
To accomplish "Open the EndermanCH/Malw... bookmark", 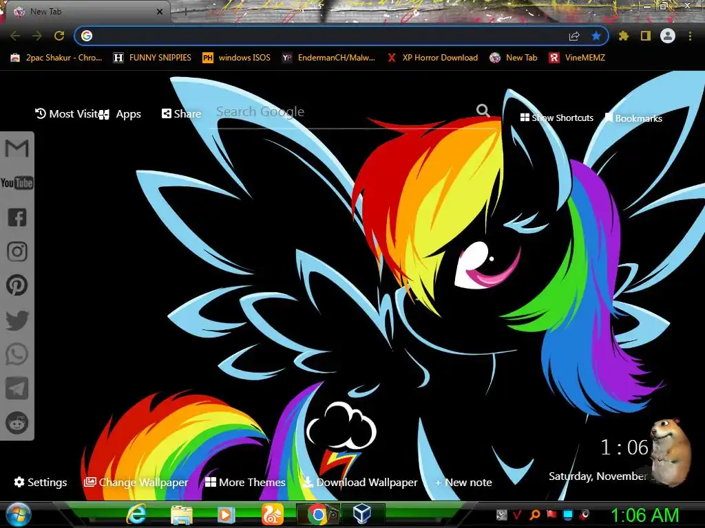I will [x=328, y=58].
